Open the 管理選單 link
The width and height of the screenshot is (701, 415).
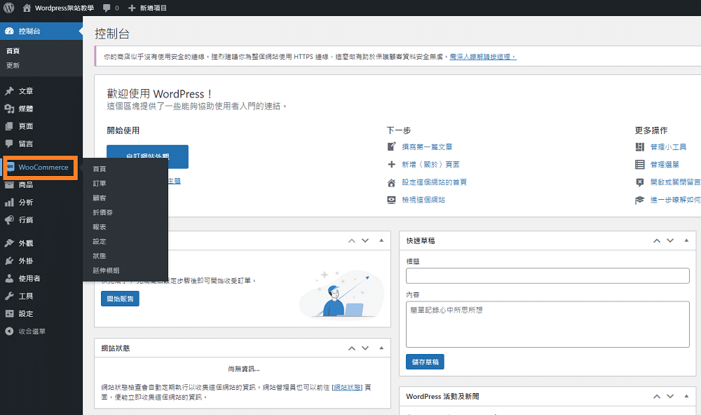[665, 165]
